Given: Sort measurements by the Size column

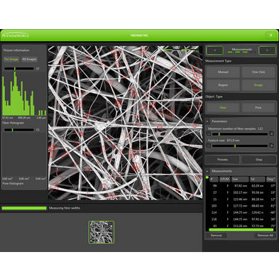Looking at the screenshot, I should (240, 180).
